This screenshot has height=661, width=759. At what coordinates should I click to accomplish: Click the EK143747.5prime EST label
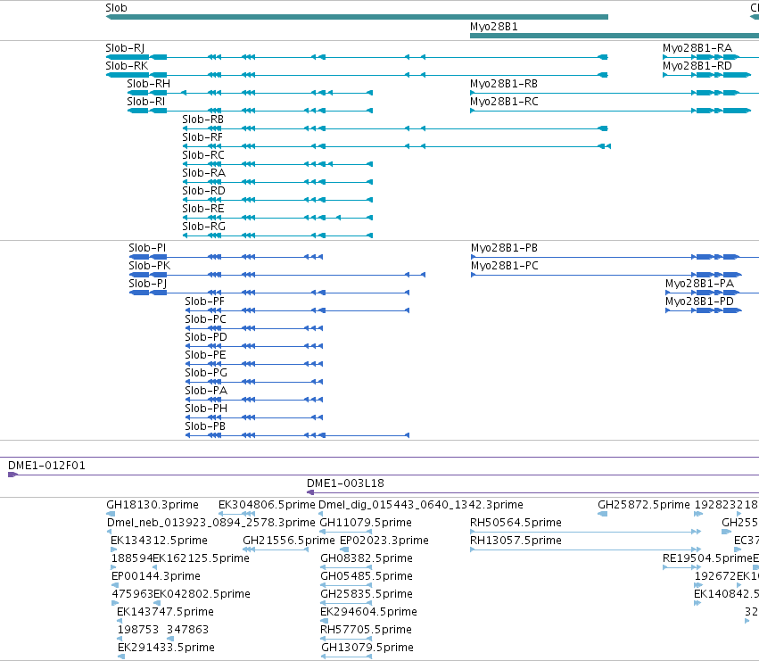[165, 612]
